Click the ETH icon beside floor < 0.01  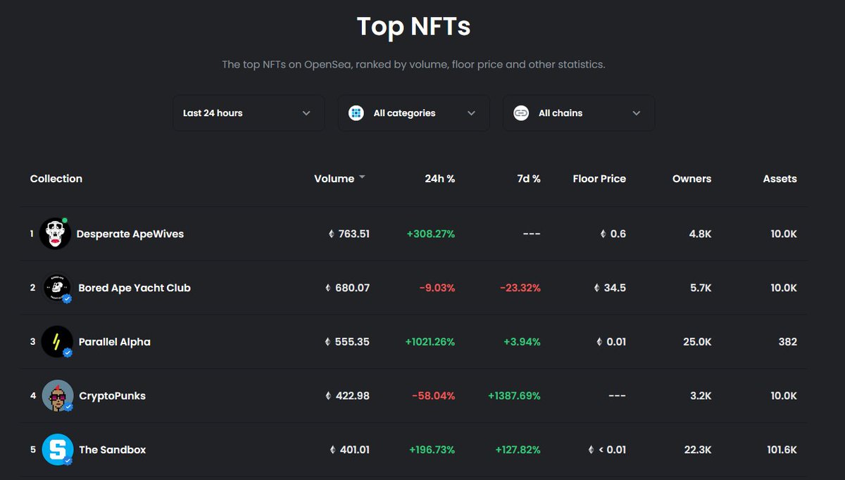click(591, 450)
